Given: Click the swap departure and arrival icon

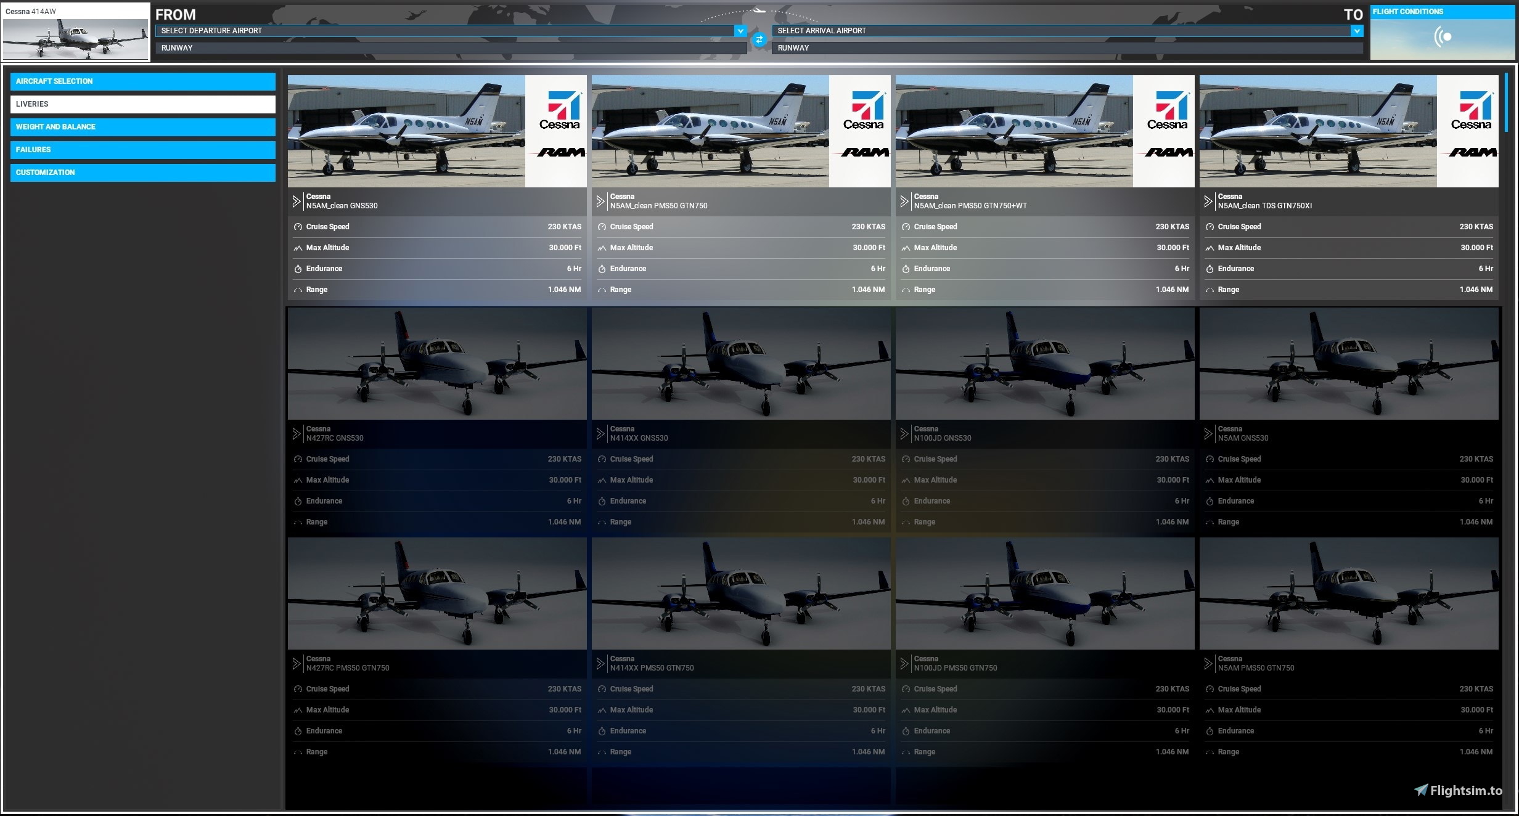Looking at the screenshot, I should [x=759, y=39].
